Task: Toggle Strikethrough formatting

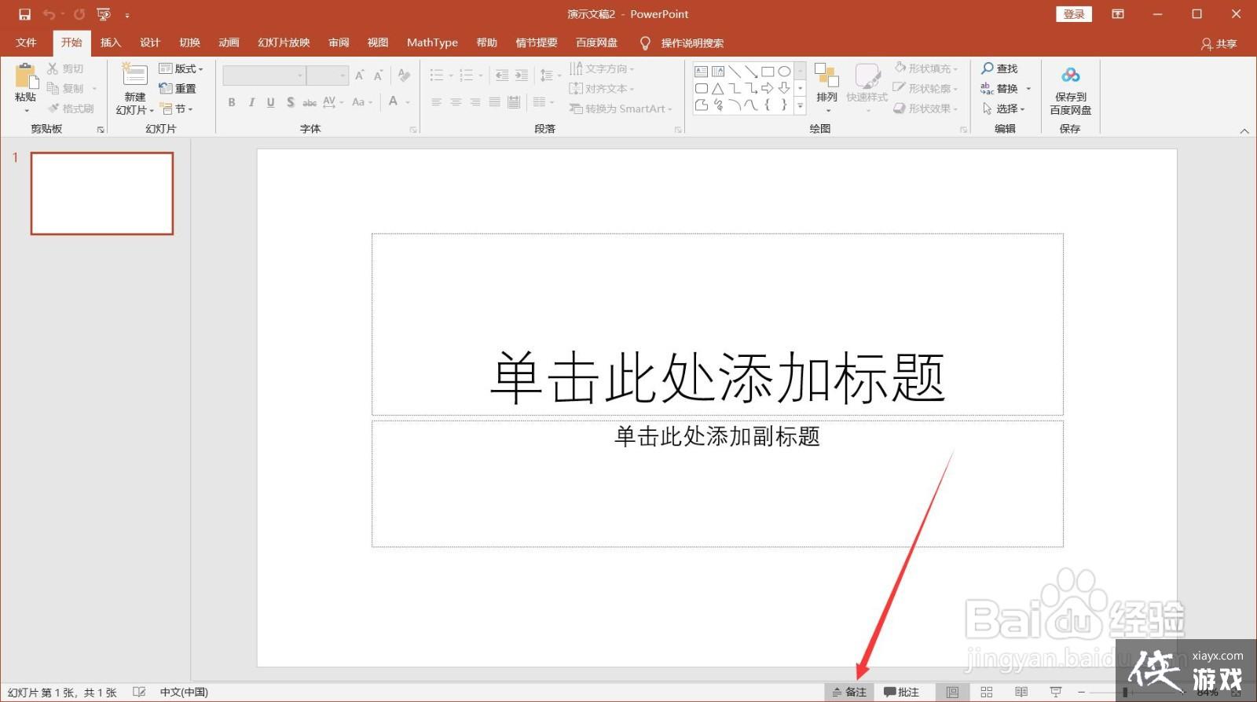Action: (x=310, y=102)
